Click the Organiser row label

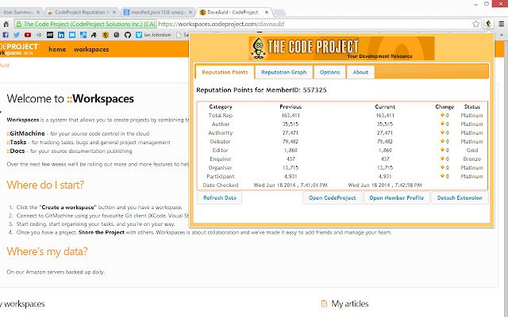click(x=221, y=168)
